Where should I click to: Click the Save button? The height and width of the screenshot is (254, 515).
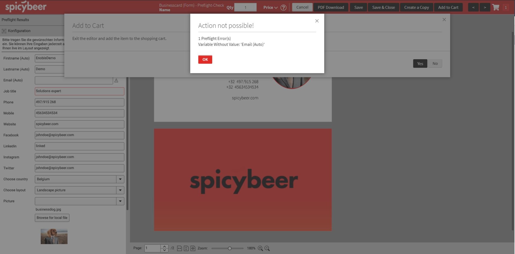[358, 7]
